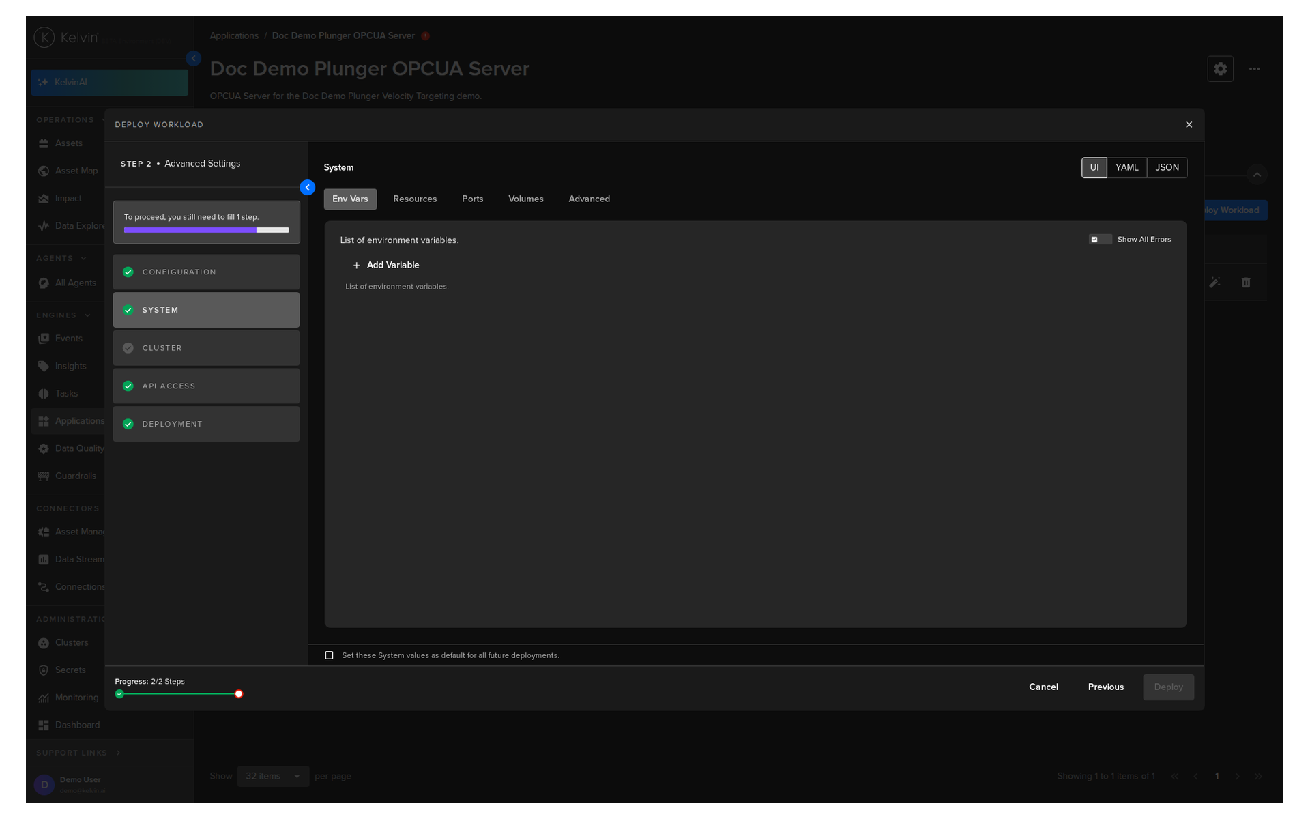This screenshot has width=1310, height=819.
Task: Collapse the steps panel with blue chevron
Action: pyautogui.click(x=307, y=188)
